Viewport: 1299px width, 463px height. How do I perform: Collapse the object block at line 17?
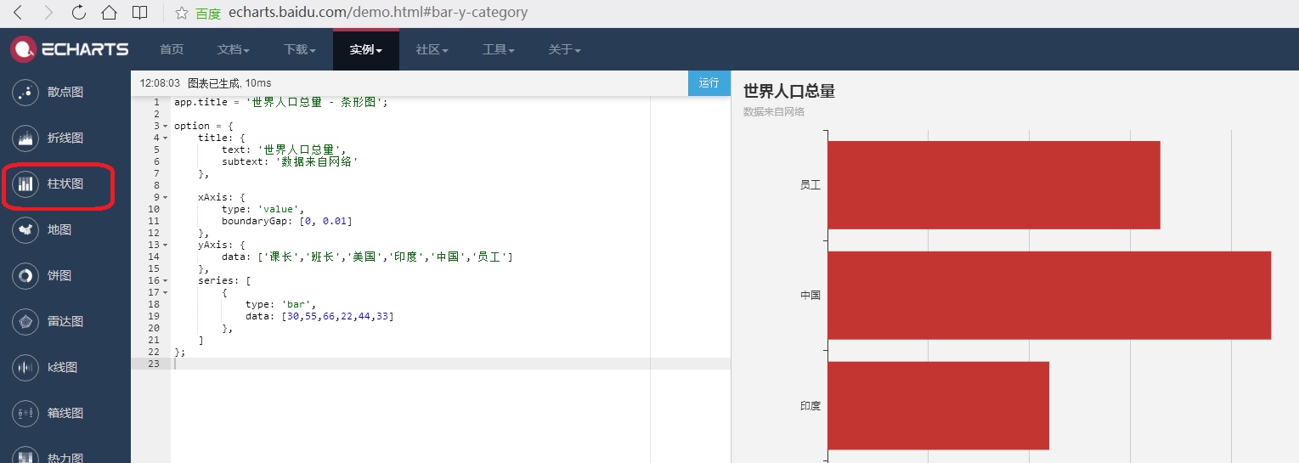166,292
